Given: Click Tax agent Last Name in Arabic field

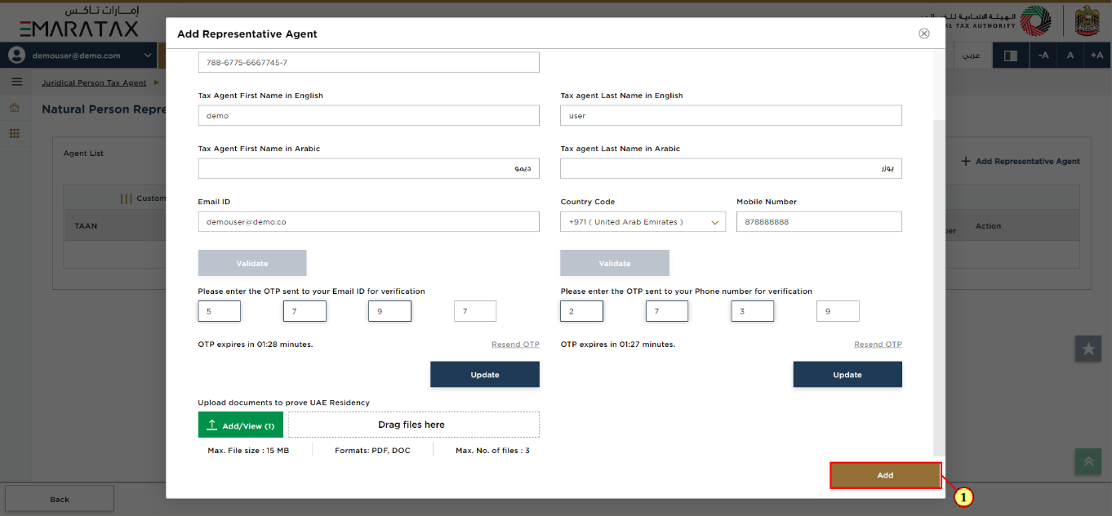Looking at the screenshot, I should tap(731, 168).
